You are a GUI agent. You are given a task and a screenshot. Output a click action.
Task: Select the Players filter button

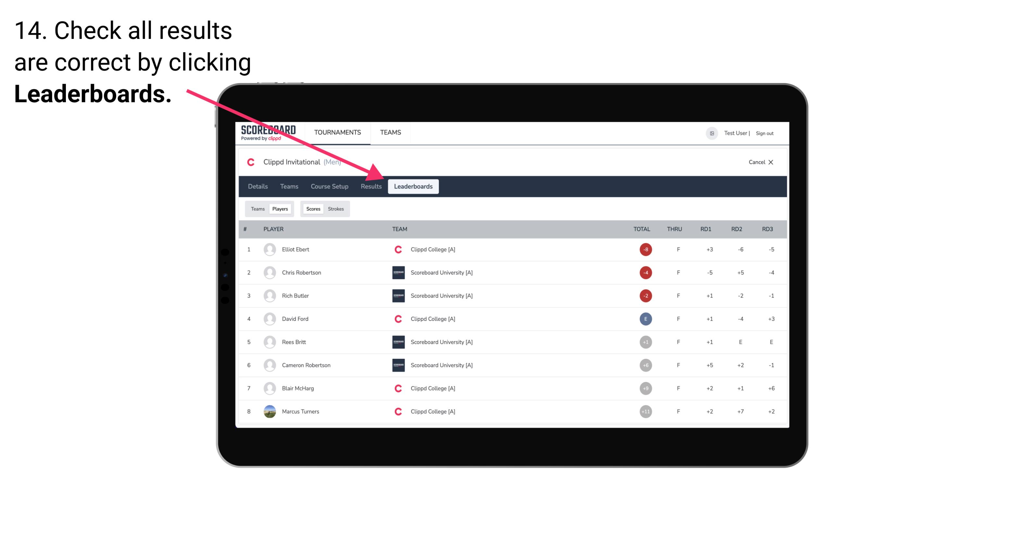pos(280,209)
